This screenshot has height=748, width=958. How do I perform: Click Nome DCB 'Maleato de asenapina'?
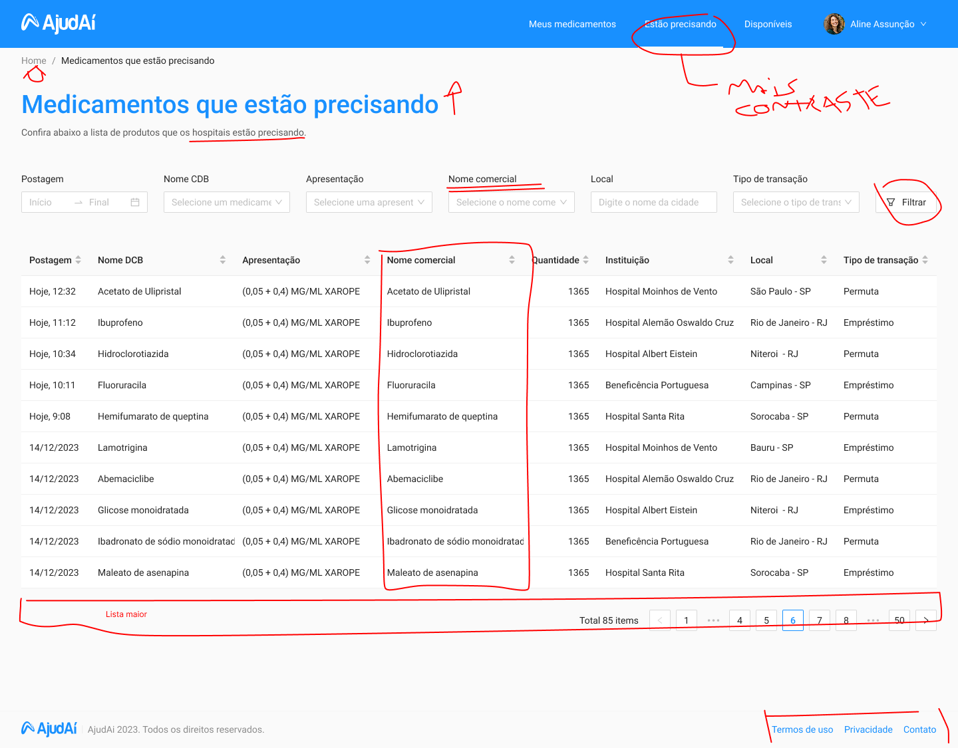coord(143,572)
